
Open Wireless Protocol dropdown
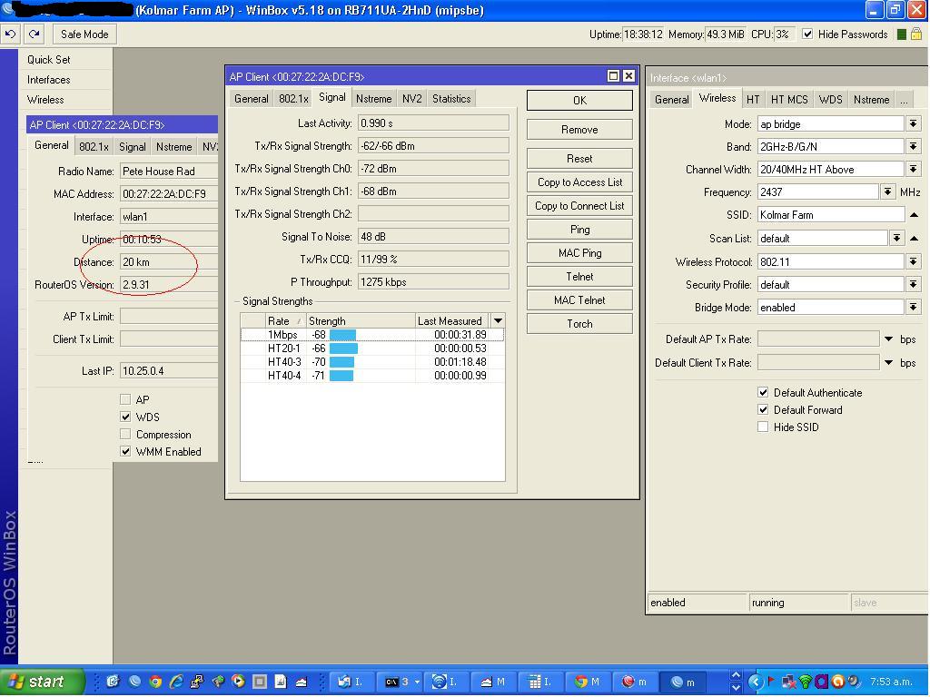[914, 261]
